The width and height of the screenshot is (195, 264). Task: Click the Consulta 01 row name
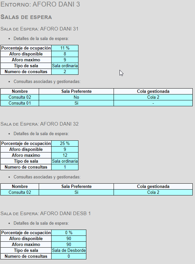[20, 103]
